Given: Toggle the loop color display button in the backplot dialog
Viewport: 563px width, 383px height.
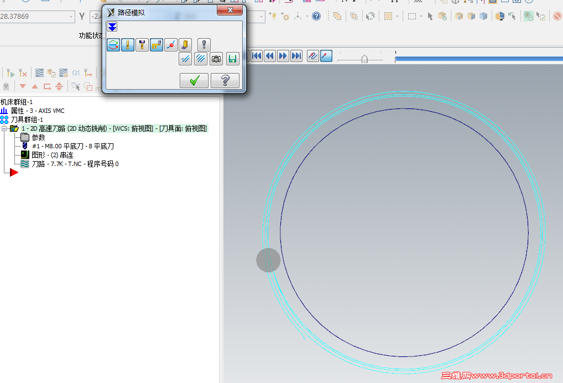Looking at the screenshot, I should click(113, 45).
